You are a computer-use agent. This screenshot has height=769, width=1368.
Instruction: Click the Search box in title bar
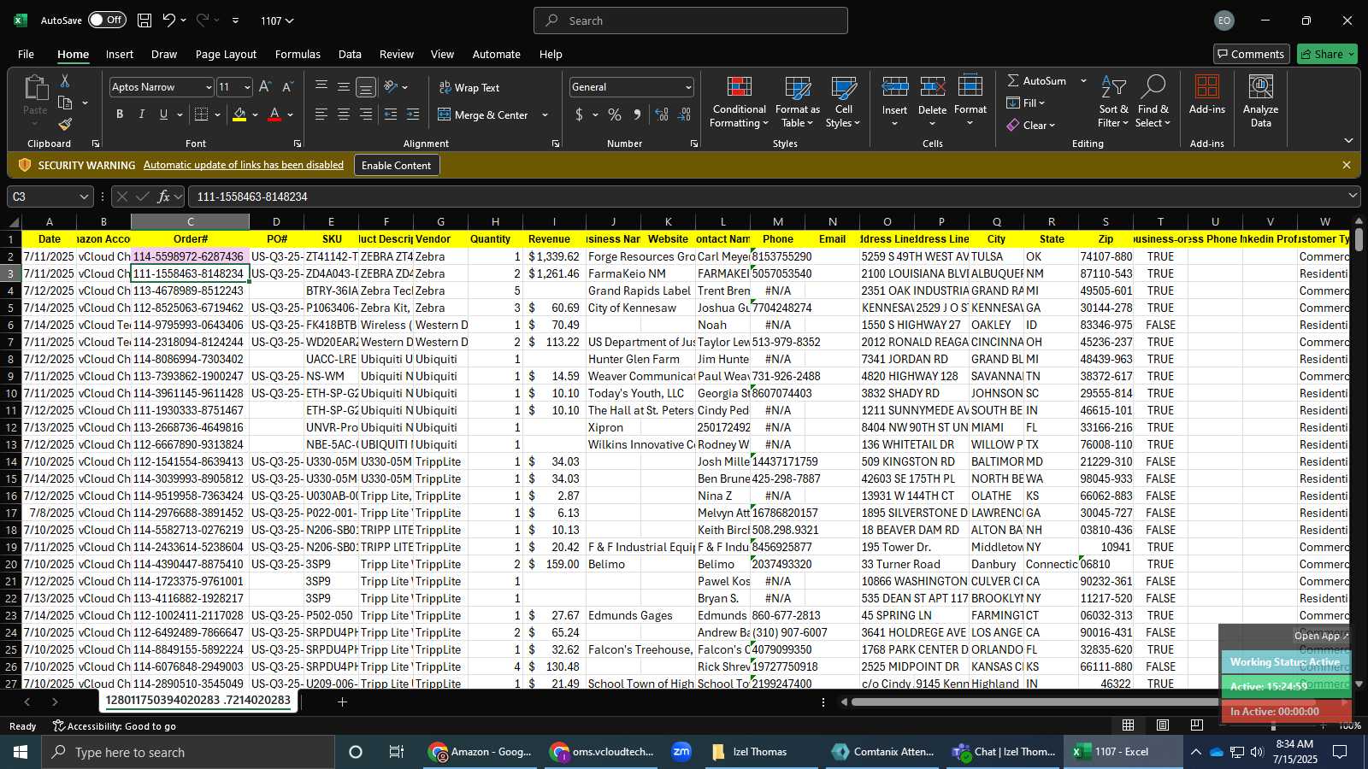691,21
